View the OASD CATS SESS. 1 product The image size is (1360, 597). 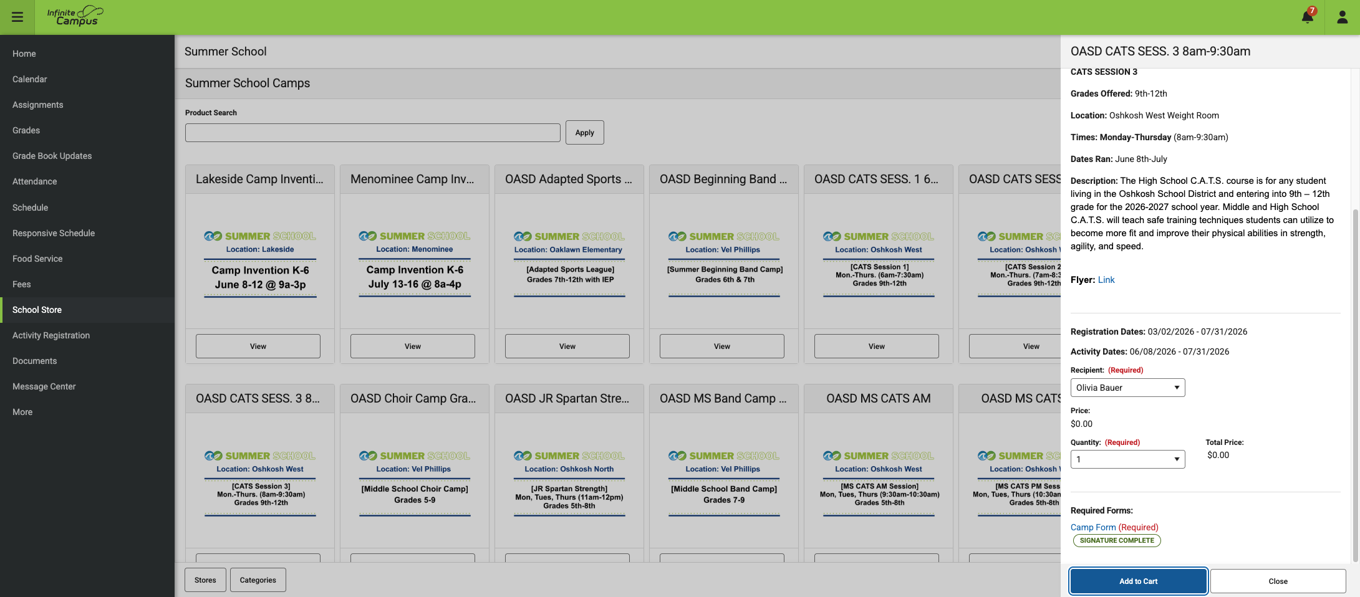pyautogui.click(x=877, y=346)
